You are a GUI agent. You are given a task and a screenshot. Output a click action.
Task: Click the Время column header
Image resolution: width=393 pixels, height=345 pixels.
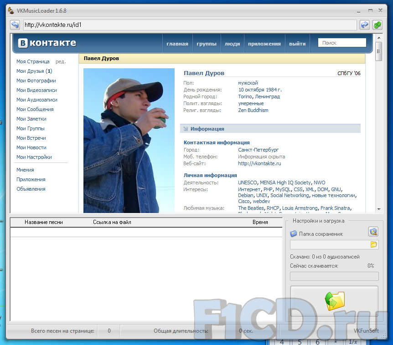[x=260, y=222]
